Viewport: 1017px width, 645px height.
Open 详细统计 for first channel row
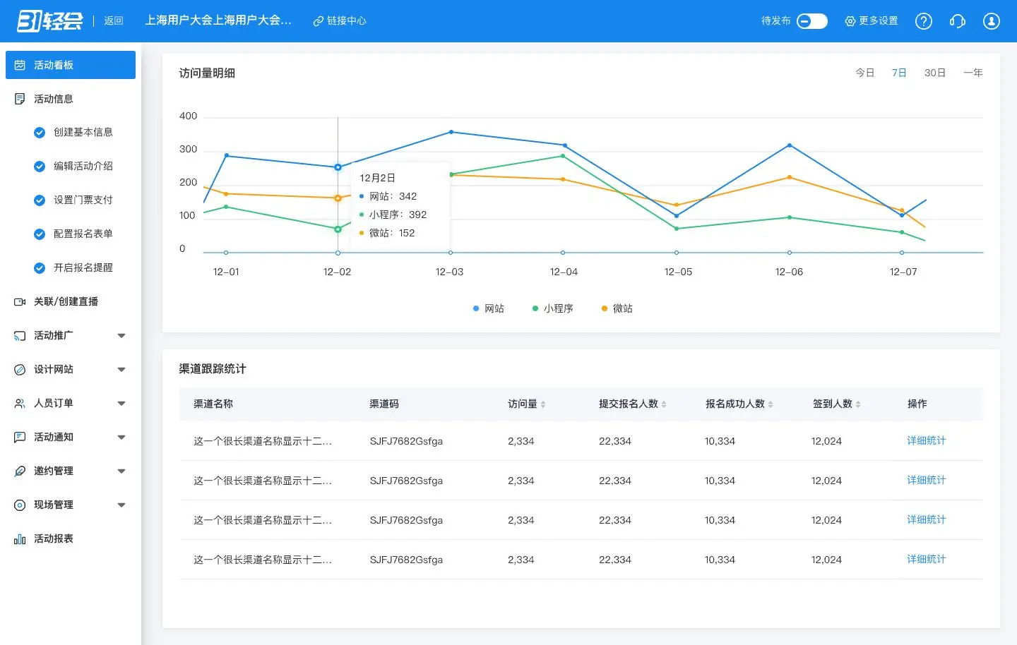926,440
